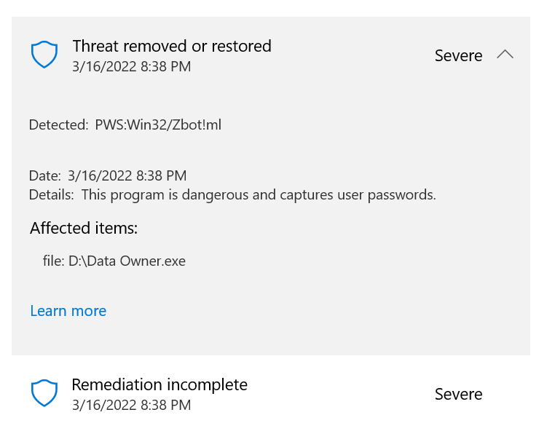Click the Affected items heading
This screenshot has width=539, height=423.
84,228
